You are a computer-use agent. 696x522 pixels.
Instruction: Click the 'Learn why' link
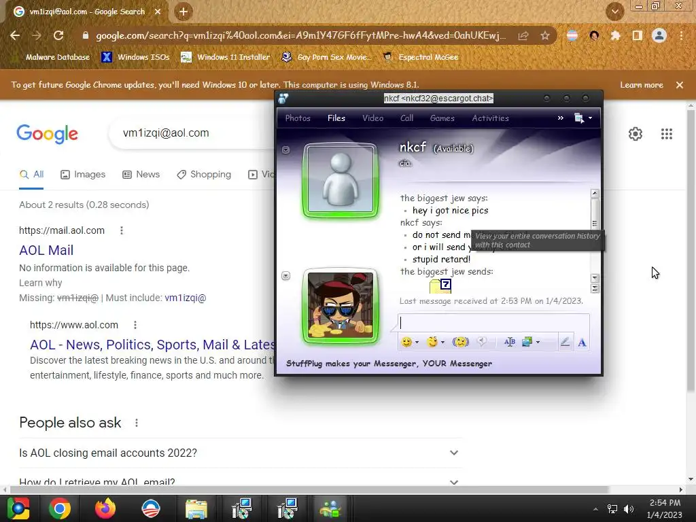tap(40, 283)
